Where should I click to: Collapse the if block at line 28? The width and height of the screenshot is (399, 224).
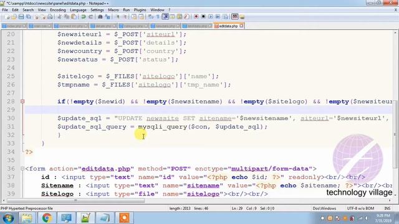[x=22, y=101]
